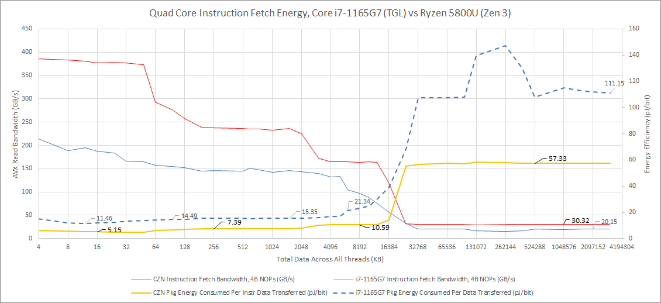Screen dimensions: 661x303
Task: Click the 524288 x-axis tick label
Action: [x=535, y=247]
